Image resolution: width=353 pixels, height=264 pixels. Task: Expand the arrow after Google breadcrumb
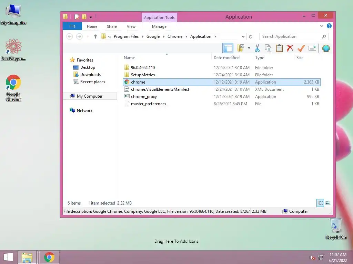pos(164,36)
